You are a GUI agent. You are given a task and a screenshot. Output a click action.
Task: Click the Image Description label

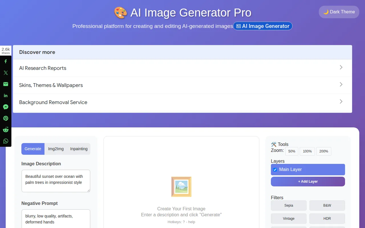(x=41, y=164)
